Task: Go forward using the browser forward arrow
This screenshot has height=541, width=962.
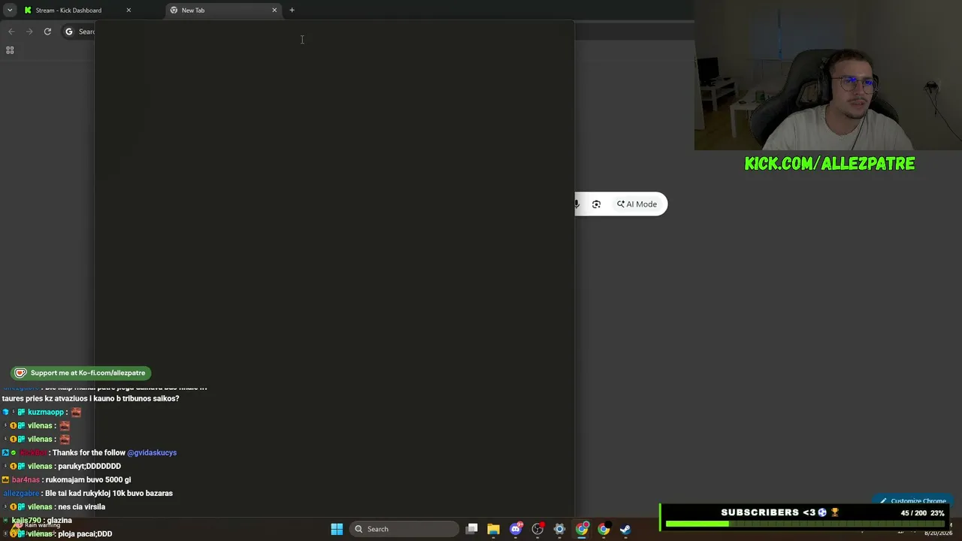Action: (x=29, y=32)
